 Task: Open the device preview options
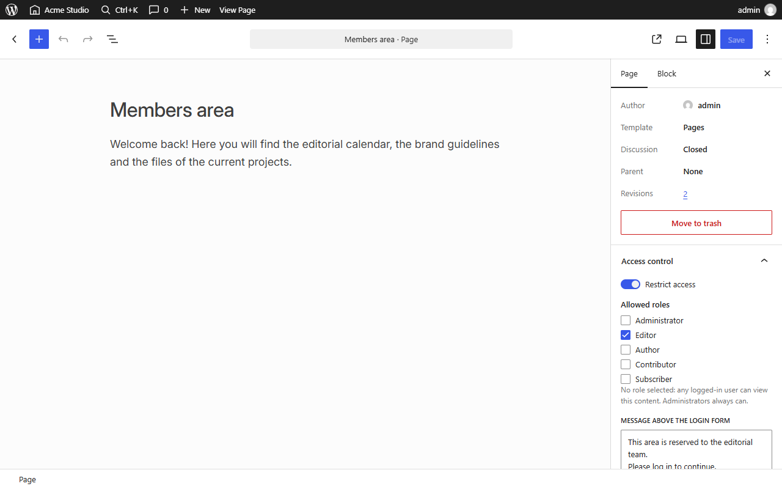(681, 39)
